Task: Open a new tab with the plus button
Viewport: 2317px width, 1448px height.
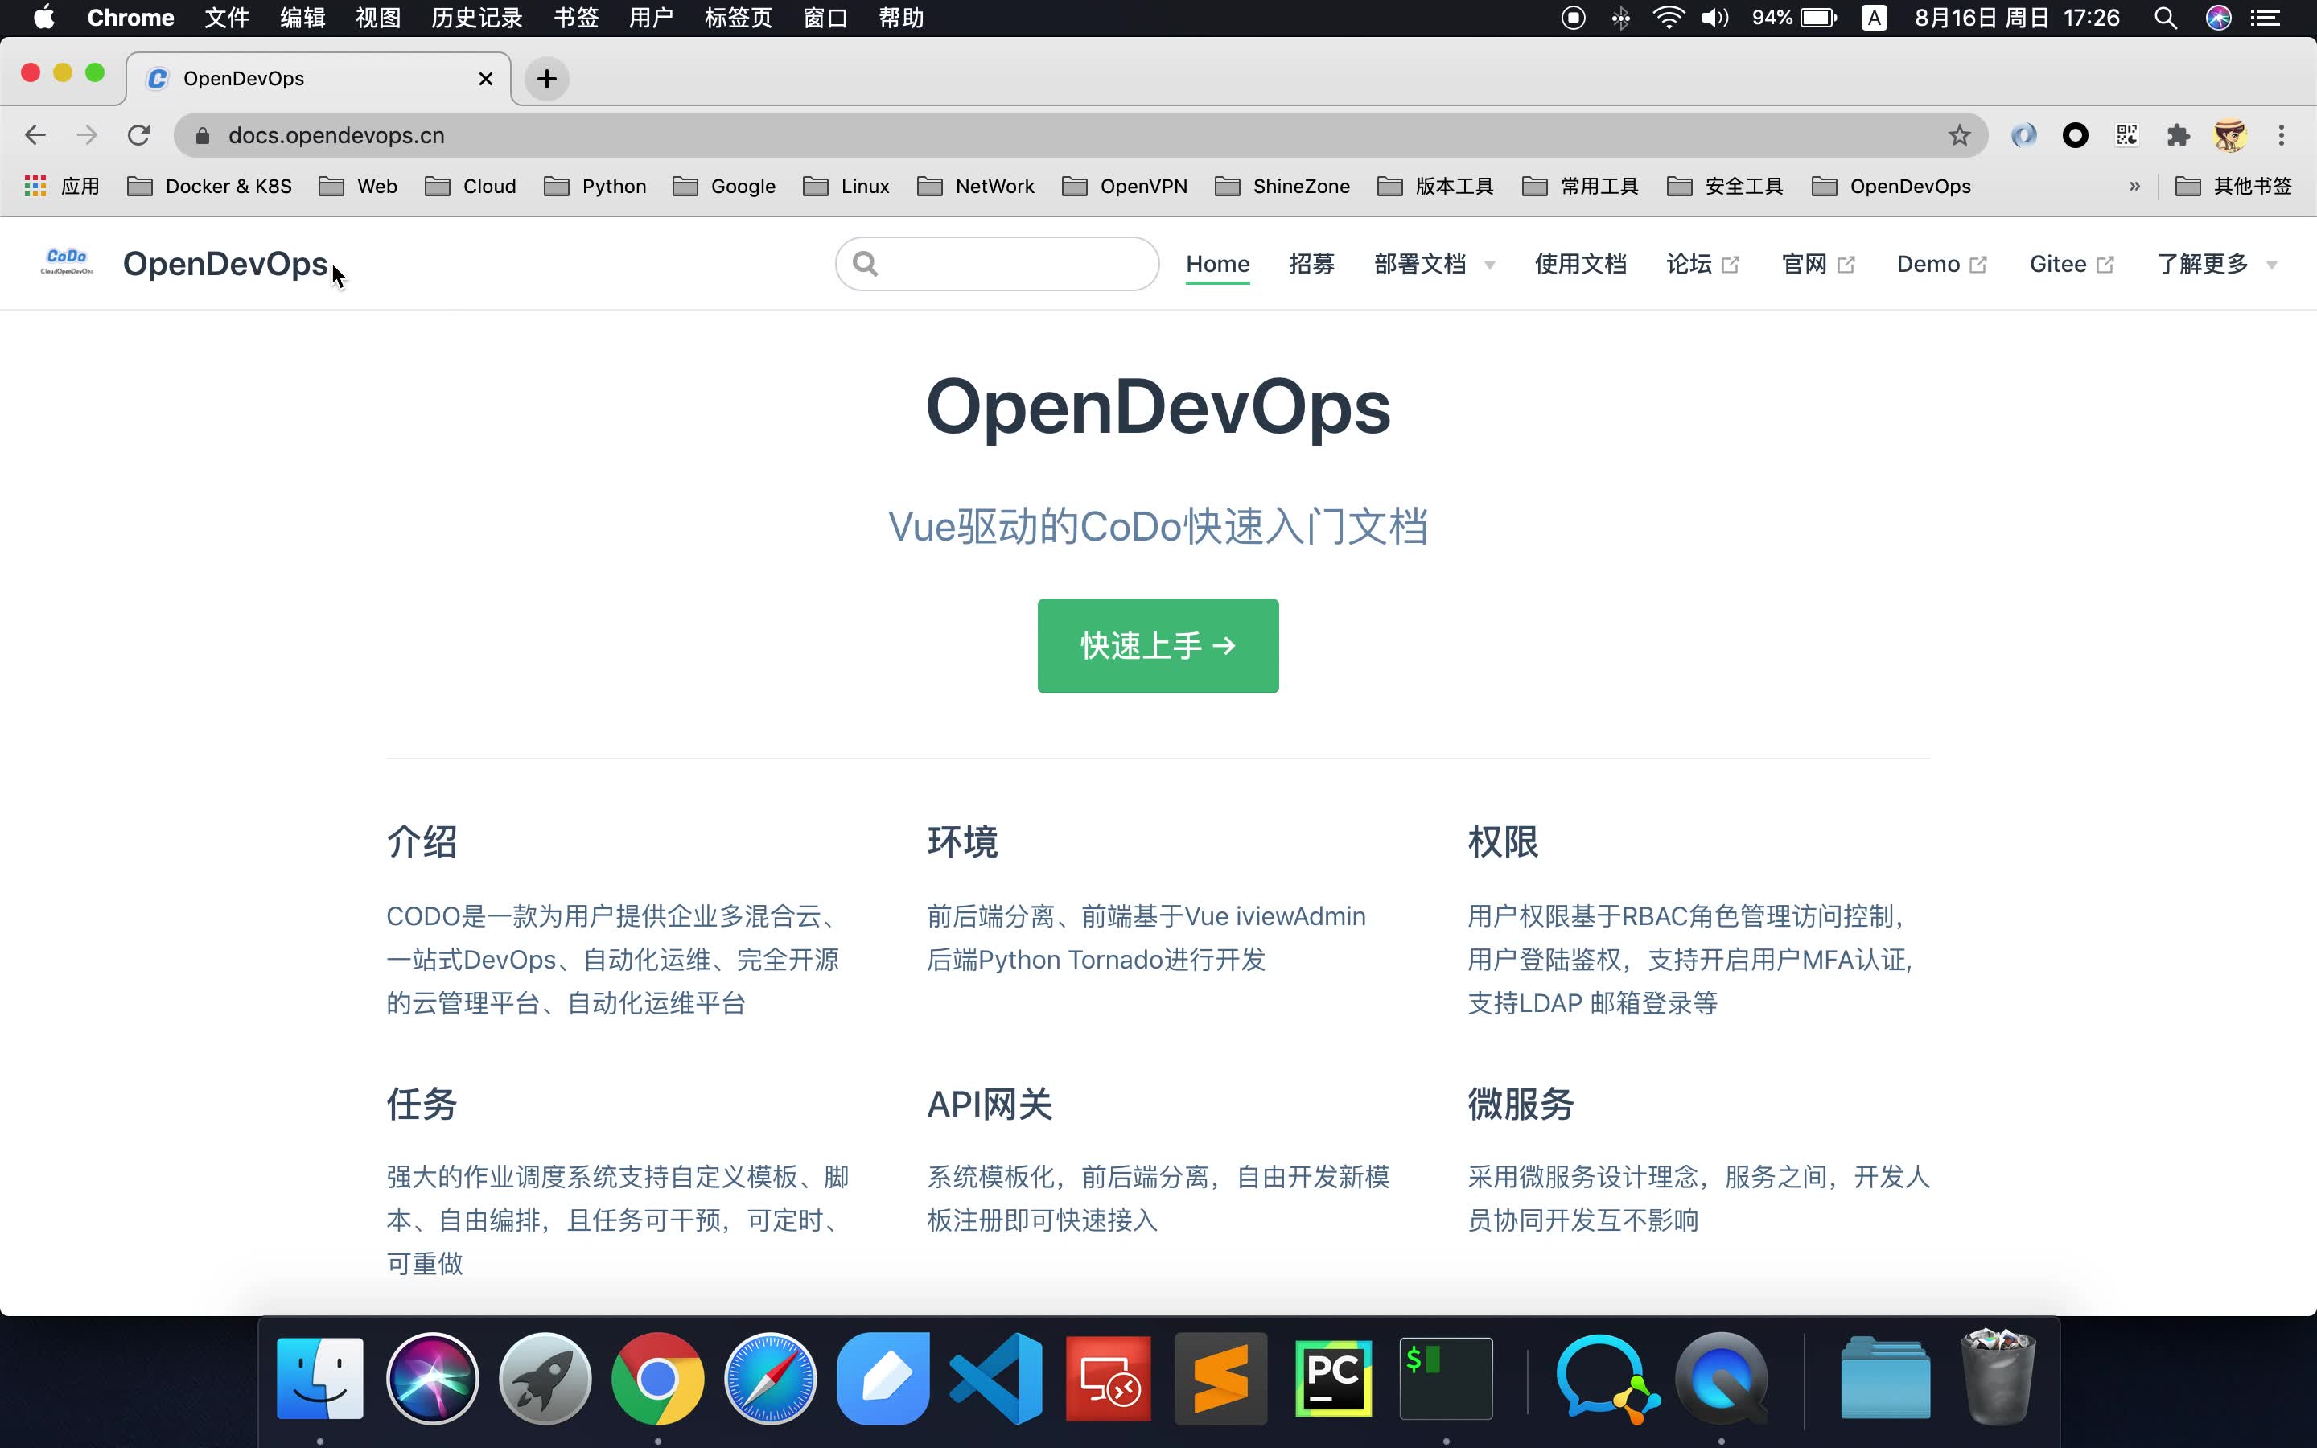Action: [547, 79]
